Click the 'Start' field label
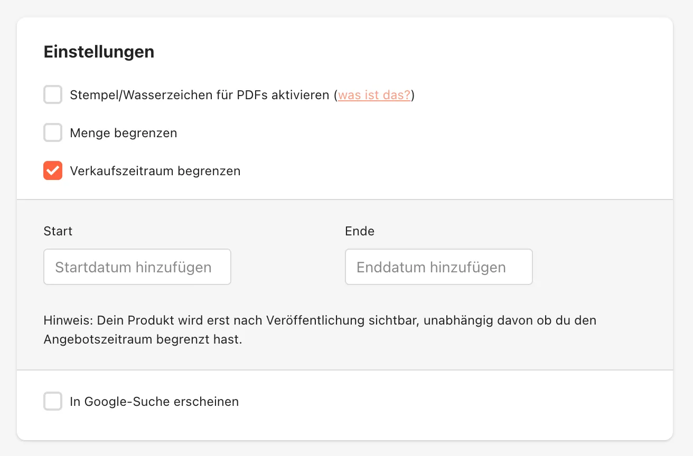The width and height of the screenshot is (693, 456). 58,231
